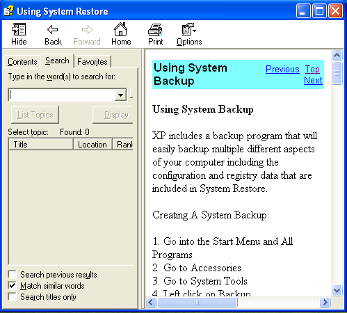This screenshot has width=347, height=313.
Task: Click the horizontal scrollbar thumb
Action: tap(197, 302)
